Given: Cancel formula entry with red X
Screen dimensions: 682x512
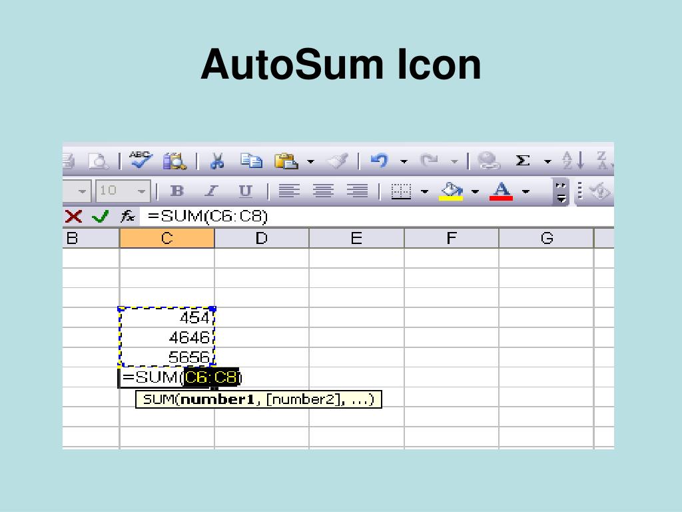Looking at the screenshot, I should pyautogui.click(x=73, y=217).
